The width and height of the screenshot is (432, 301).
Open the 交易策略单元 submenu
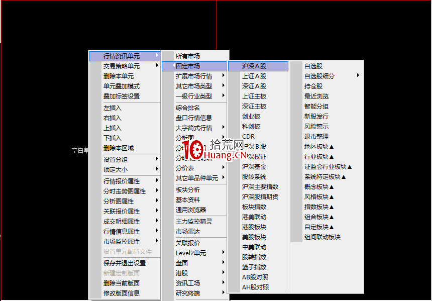(x=125, y=66)
